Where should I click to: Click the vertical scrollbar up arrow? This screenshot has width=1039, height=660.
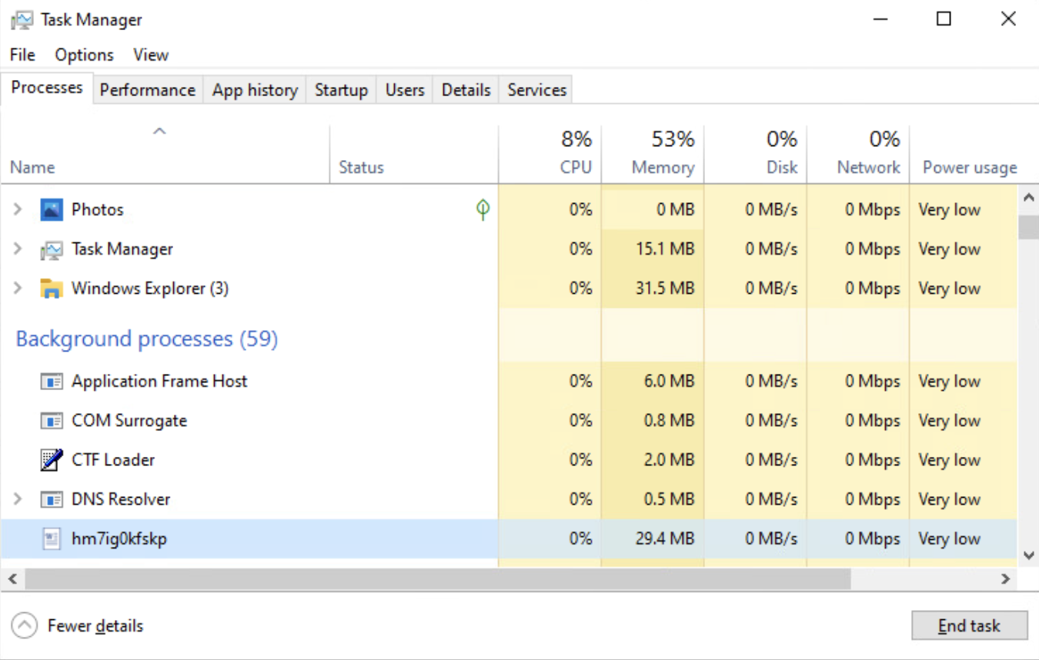tap(1028, 198)
